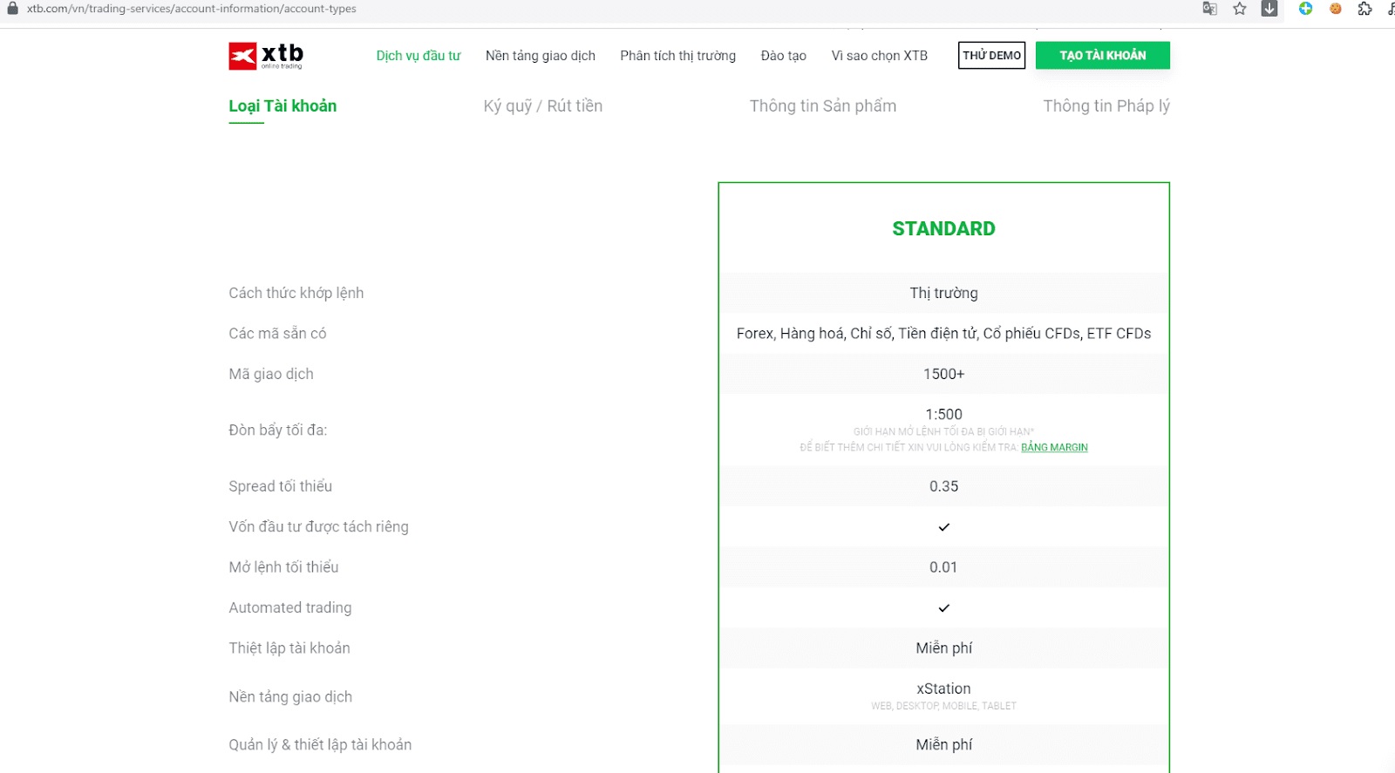Open the Đào tạo menu
The width and height of the screenshot is (1395, 773).
784,56
